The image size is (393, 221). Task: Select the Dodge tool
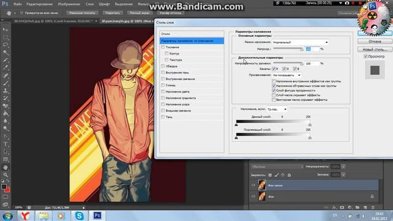tap(6, 128)
